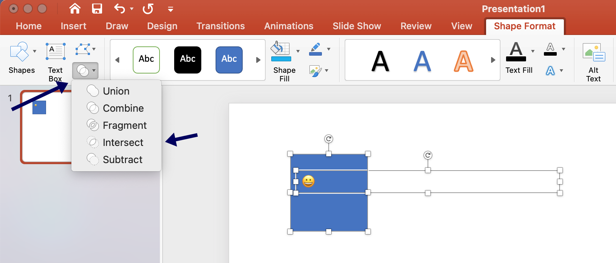The height and width of the screenshot is (263, 616).
Task: Click the Text Outline A icon
Action: coord(550,49)
